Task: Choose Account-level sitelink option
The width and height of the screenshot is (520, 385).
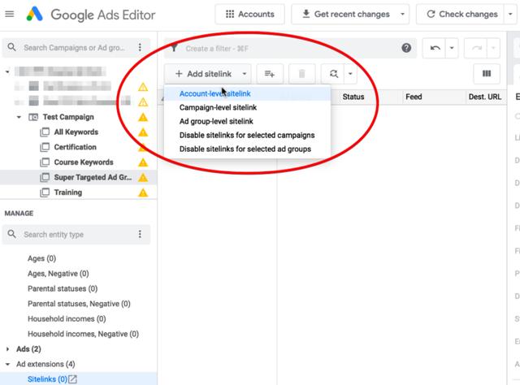Action: tap(247, 94)
